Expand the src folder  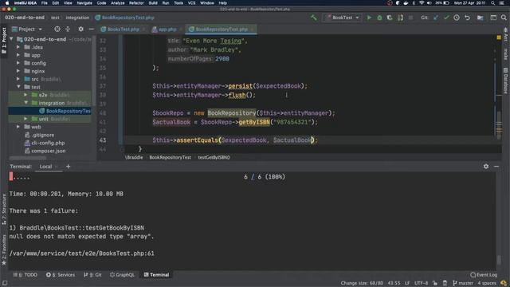pyautogui.click(x=18, y=79)
